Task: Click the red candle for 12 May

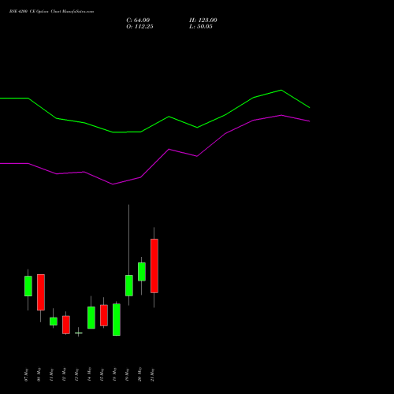Action: [x=66, y=325]
